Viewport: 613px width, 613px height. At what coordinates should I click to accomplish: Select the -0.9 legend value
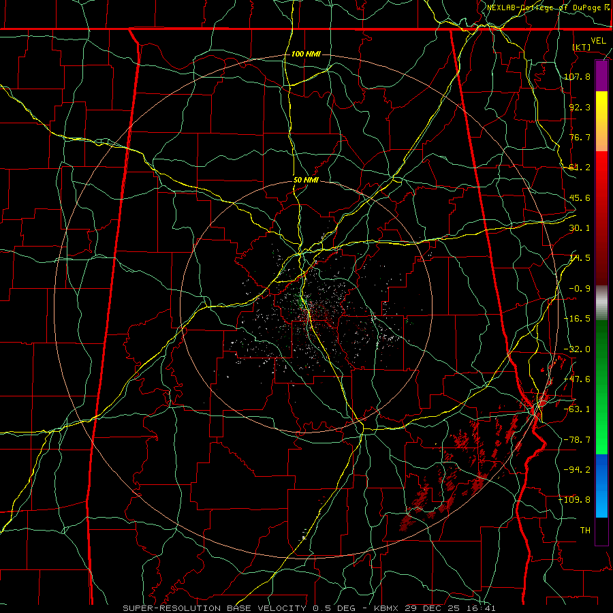point(580,289)
